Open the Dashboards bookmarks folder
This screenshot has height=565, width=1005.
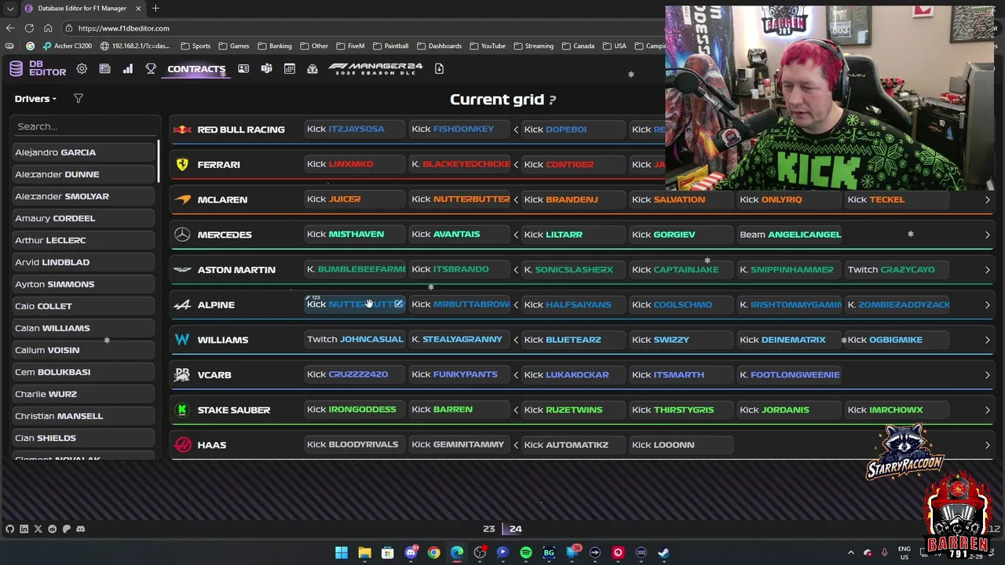point(439,46)
